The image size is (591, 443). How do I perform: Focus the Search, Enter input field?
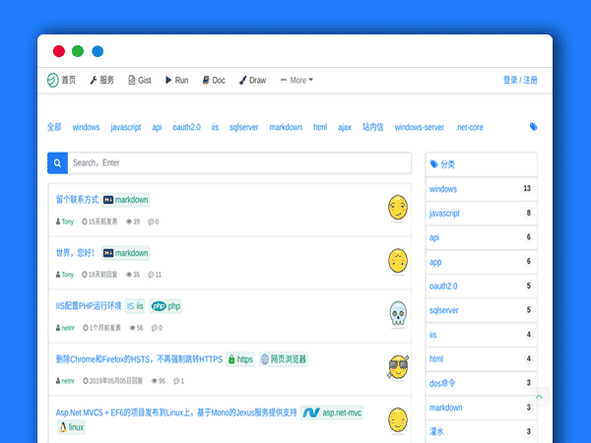click(236, 163)
